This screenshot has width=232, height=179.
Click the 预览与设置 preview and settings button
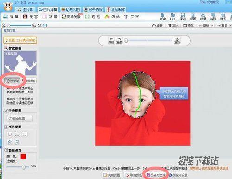pyautogui.click(x=179, y=175)
